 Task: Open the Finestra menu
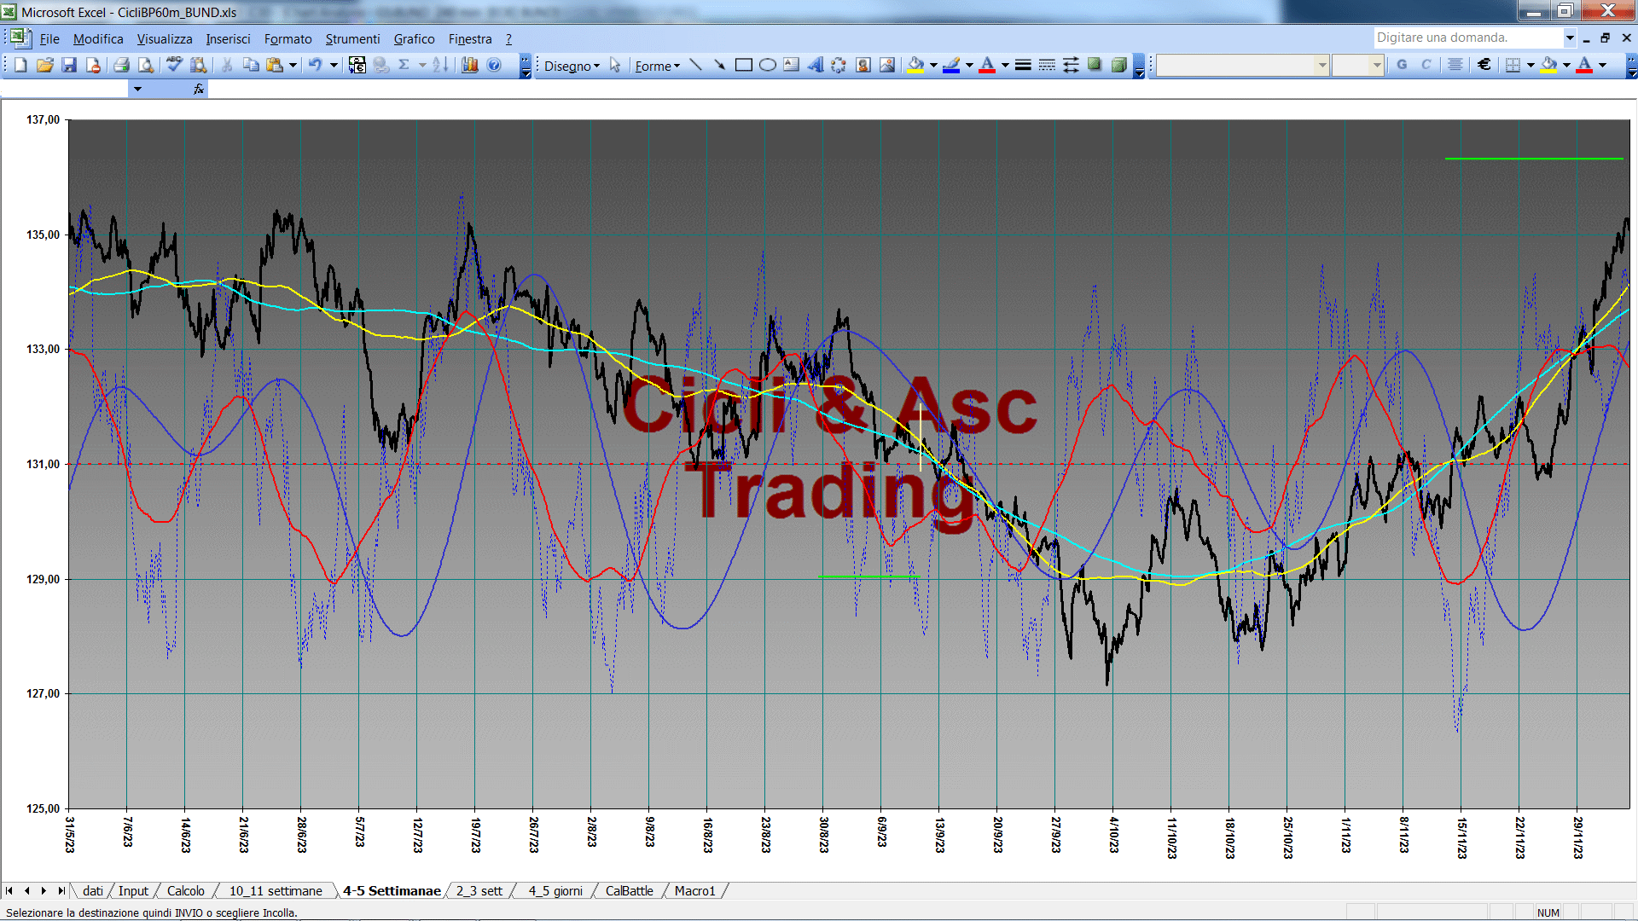(470, 39)
